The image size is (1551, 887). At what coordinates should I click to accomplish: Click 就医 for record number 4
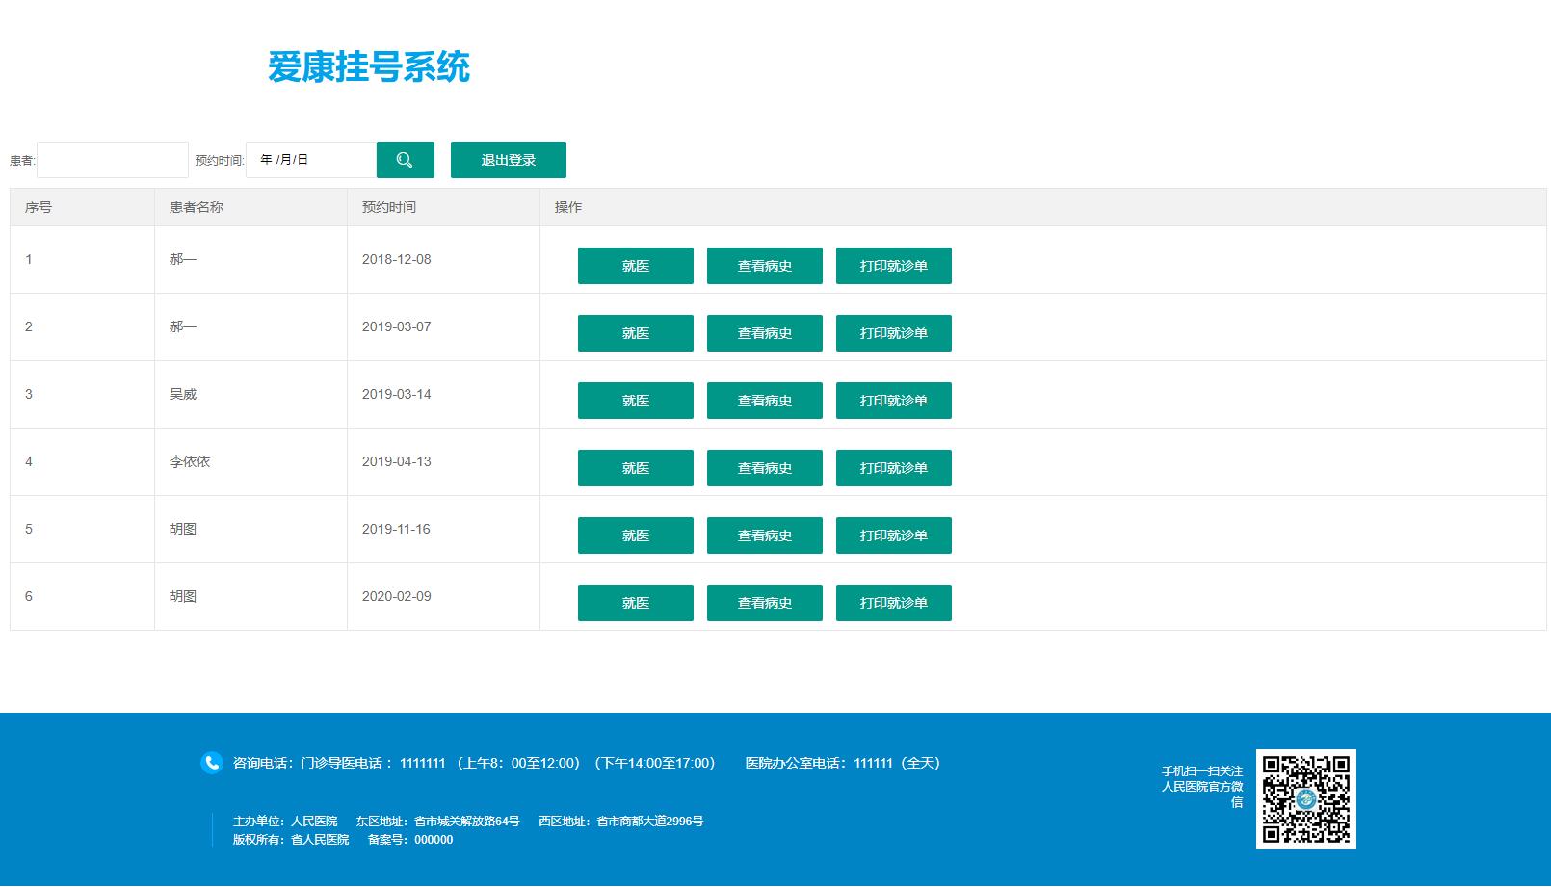pyautogui.click(x=635, y=467)
